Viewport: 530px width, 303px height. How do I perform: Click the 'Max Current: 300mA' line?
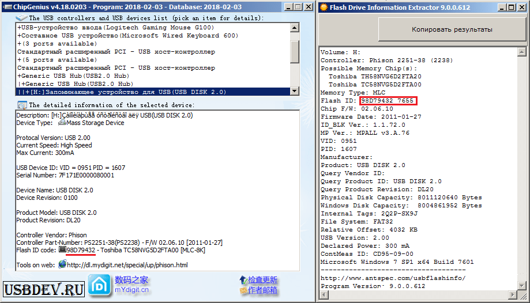pos(45,153)
